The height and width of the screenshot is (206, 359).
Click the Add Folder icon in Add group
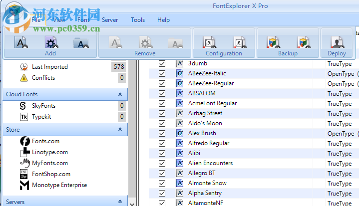point(81,43)
